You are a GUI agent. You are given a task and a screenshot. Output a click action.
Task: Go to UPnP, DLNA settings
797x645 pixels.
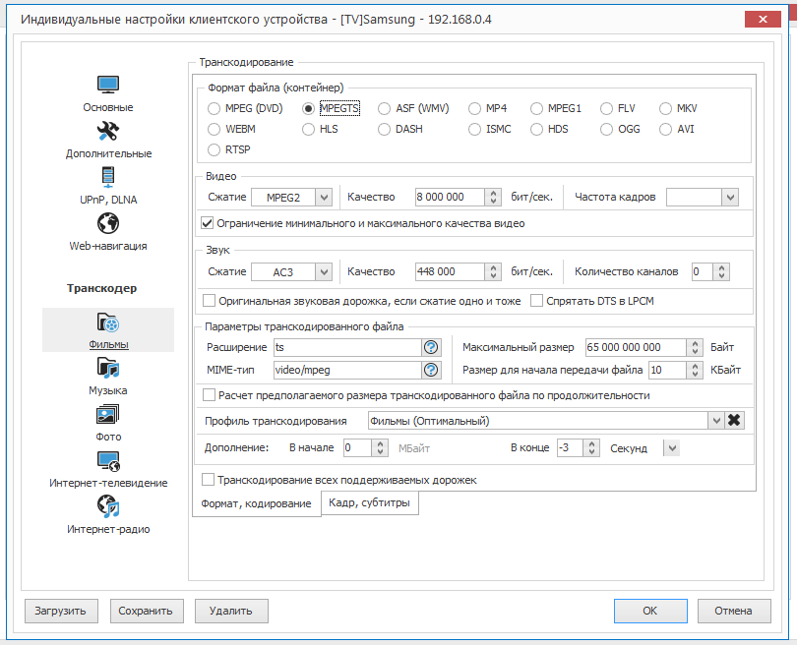pos(107,186)
